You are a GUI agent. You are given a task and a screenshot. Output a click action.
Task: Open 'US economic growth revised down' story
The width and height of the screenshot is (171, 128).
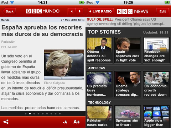(x=156, y=84)
